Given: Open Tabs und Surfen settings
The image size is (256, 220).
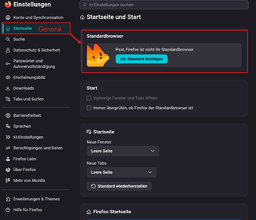Looking at the screenshot, I should (36, 99).
